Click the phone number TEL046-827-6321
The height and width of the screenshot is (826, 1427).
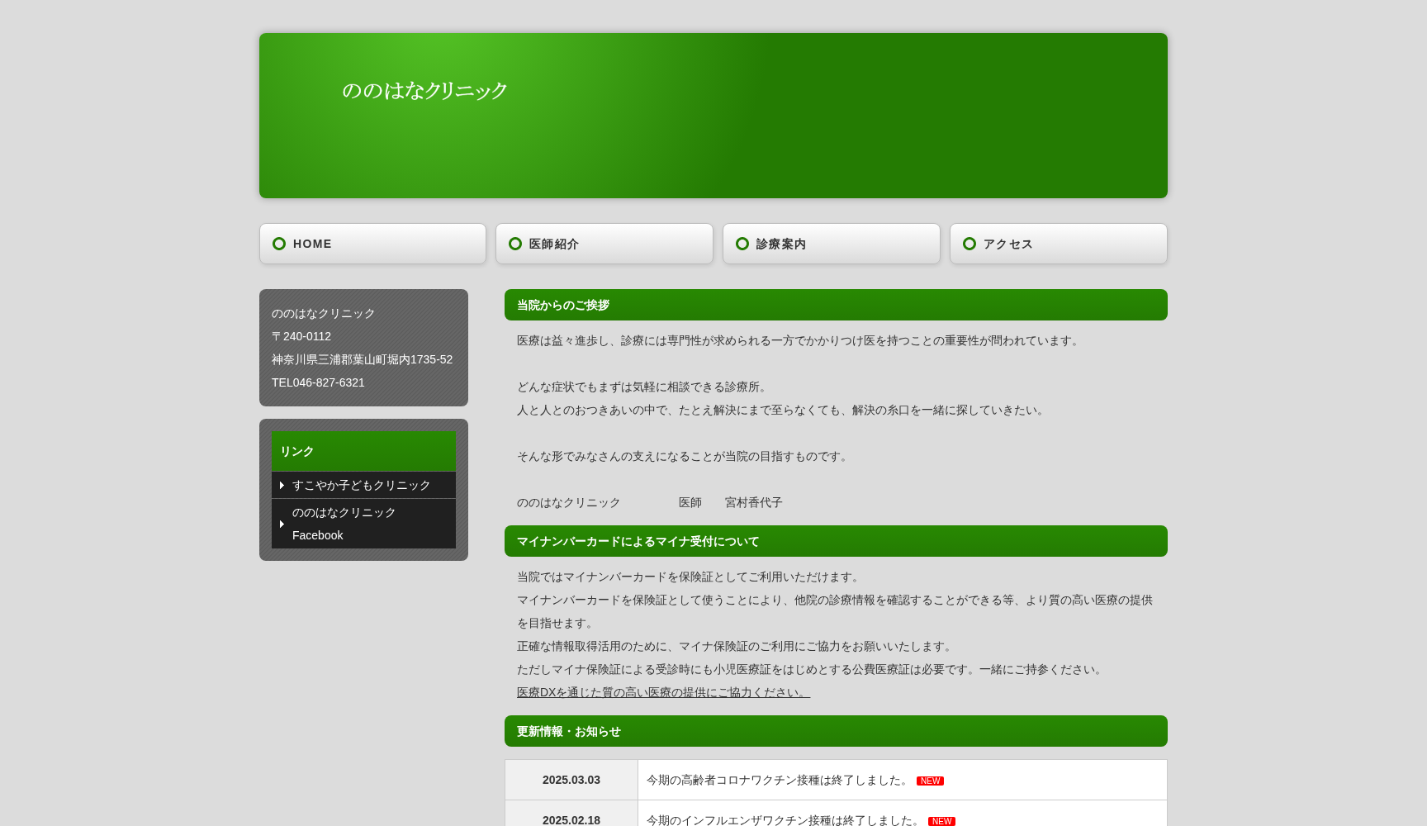pos(318,382)
